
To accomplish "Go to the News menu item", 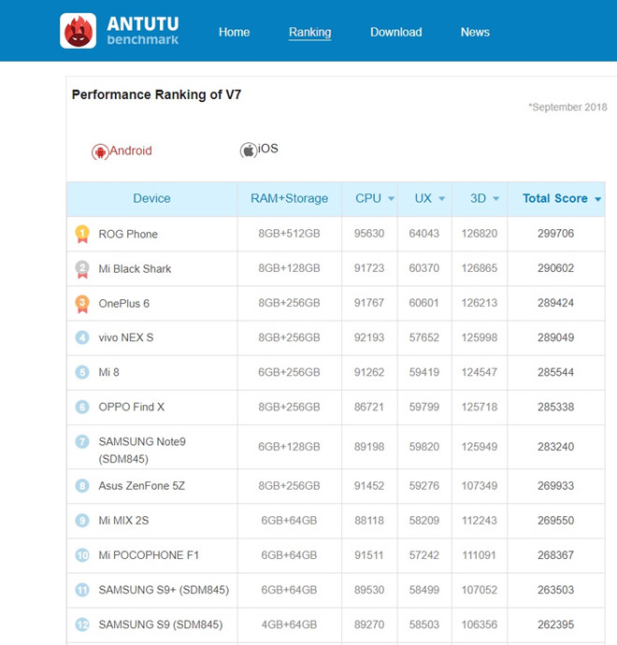I will 475,32.
